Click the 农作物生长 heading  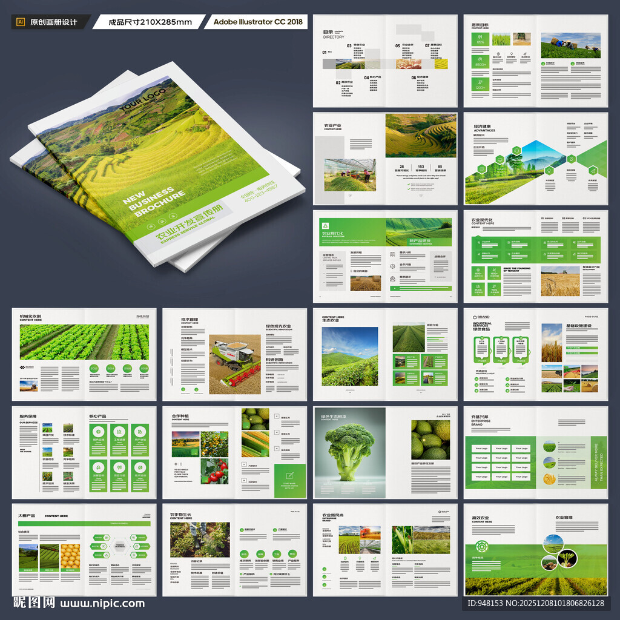180,514
